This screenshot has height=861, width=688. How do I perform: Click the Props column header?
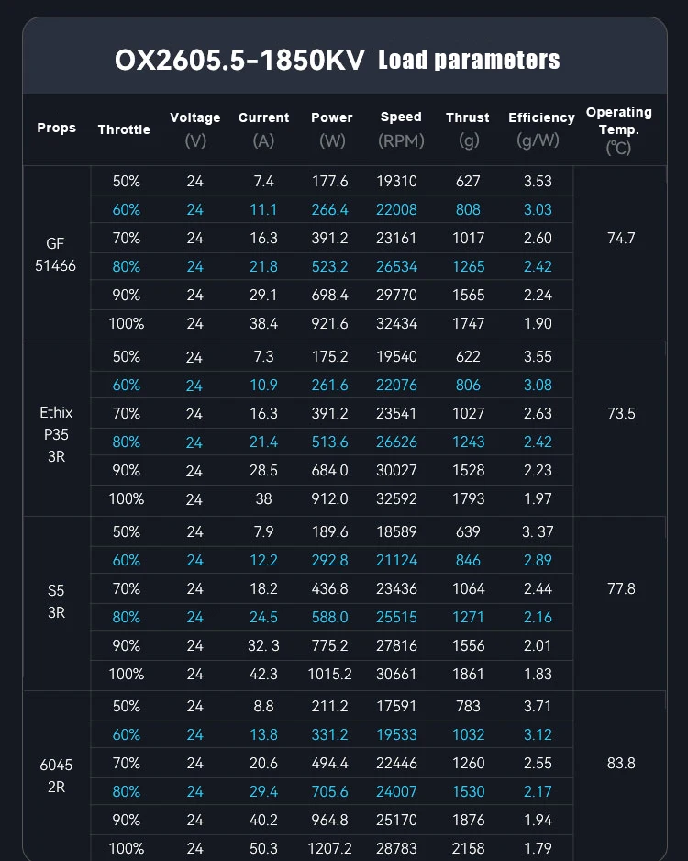57,129
